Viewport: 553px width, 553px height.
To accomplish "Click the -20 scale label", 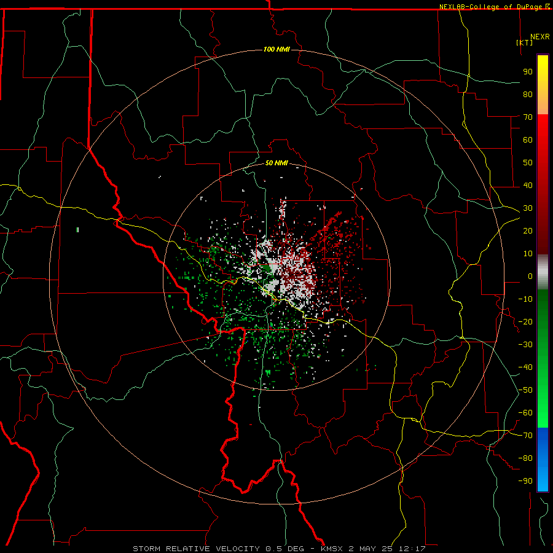I will [525, 322].
